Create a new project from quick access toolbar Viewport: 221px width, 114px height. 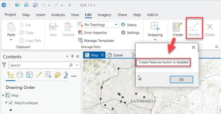coord(17,5)
